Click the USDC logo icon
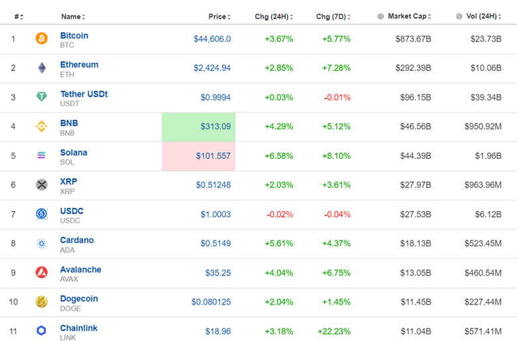This screenshot has height=341, width=517. click(x=42, y=214)
